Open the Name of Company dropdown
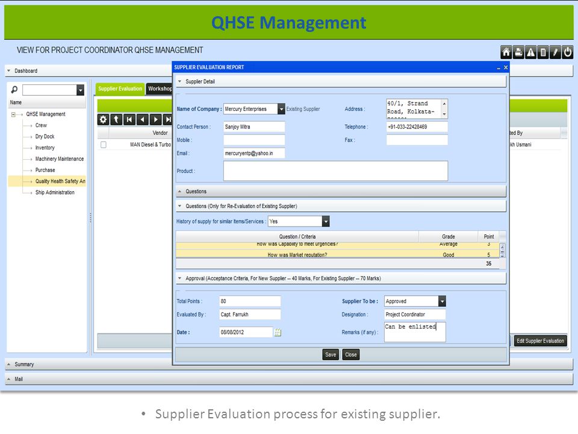This screenshot has width=578, height=434. pyautogui.click(x=281, y=109)
